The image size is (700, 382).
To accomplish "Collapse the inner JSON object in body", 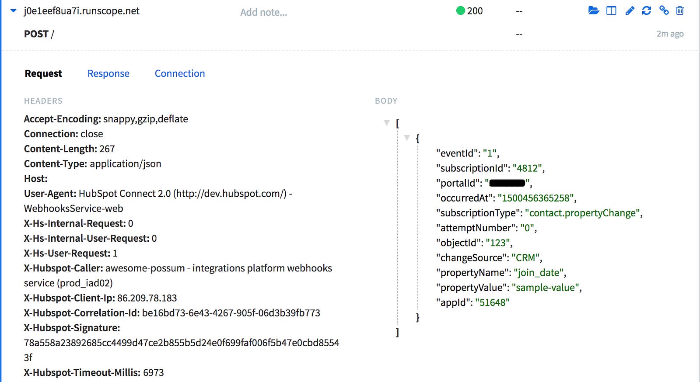I will pyautogui.click(x=407, y=138).
